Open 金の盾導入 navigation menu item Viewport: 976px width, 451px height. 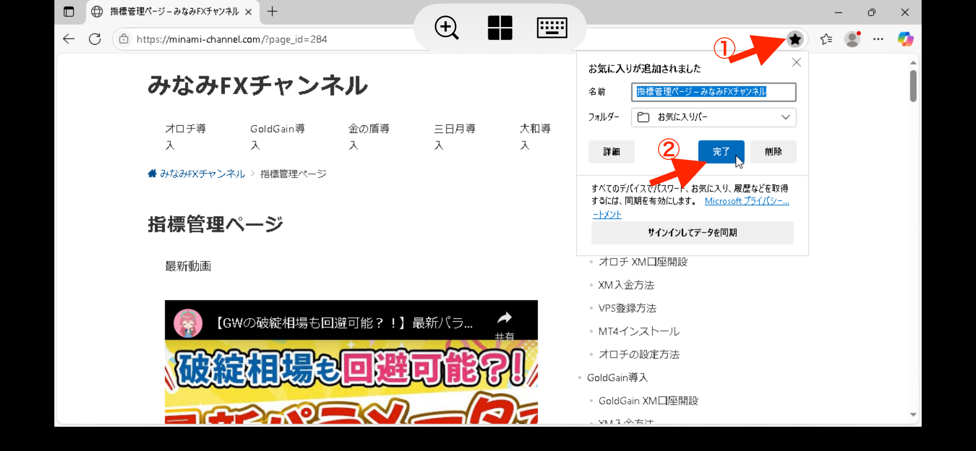(369, 137)
